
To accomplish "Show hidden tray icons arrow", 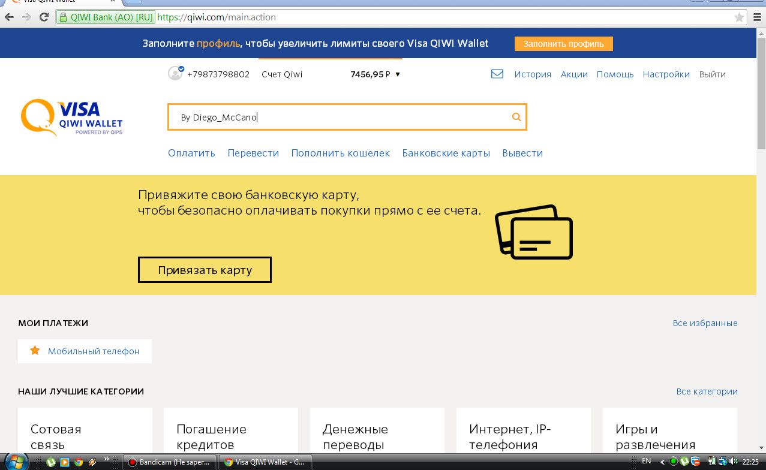I will (x=662, y=462).
